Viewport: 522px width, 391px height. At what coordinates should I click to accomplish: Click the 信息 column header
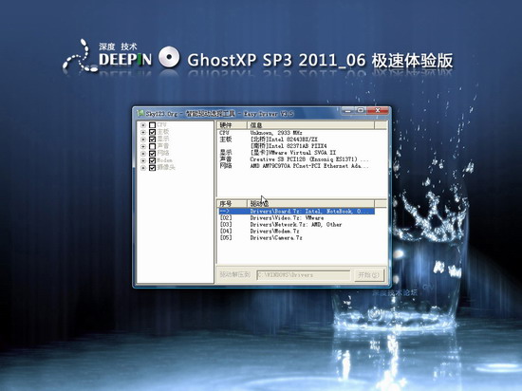pyautogui.click(x=310, y=125)
